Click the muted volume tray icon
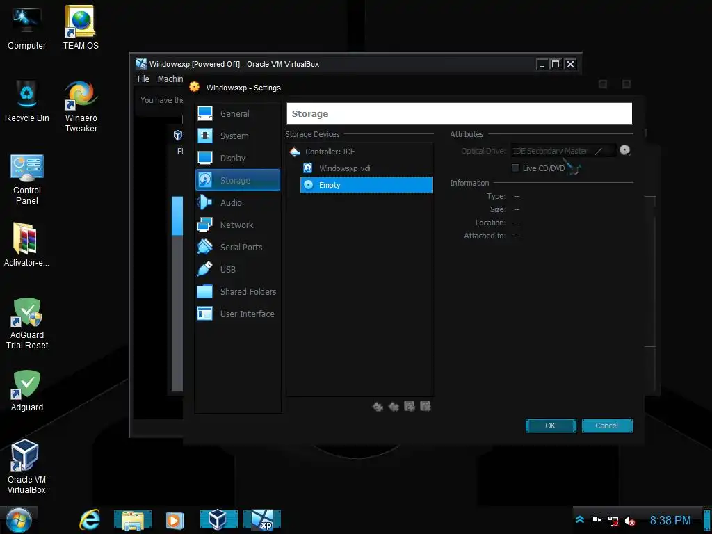Viewport: 712px width, 534px height. [630, 521]
